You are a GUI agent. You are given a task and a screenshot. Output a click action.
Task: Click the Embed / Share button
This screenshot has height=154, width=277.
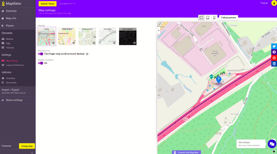47,4
